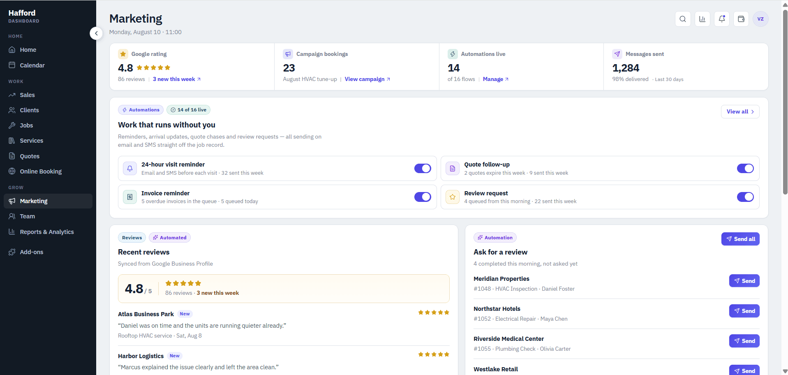Follow the '3 new this week' link
Viewport: 788px width, 375px height.
(x=177, y=79)
